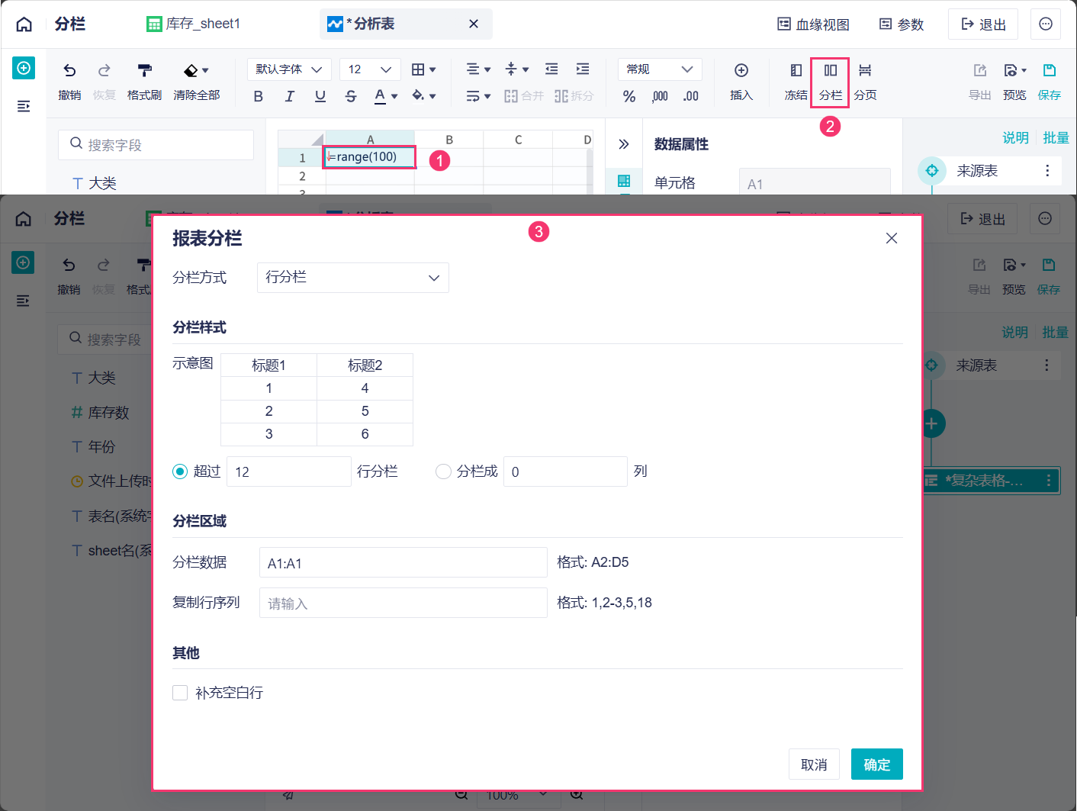Apply bold formatting with the B icon
This screenshot has width=1077, height=811.
tap(259, 96)
